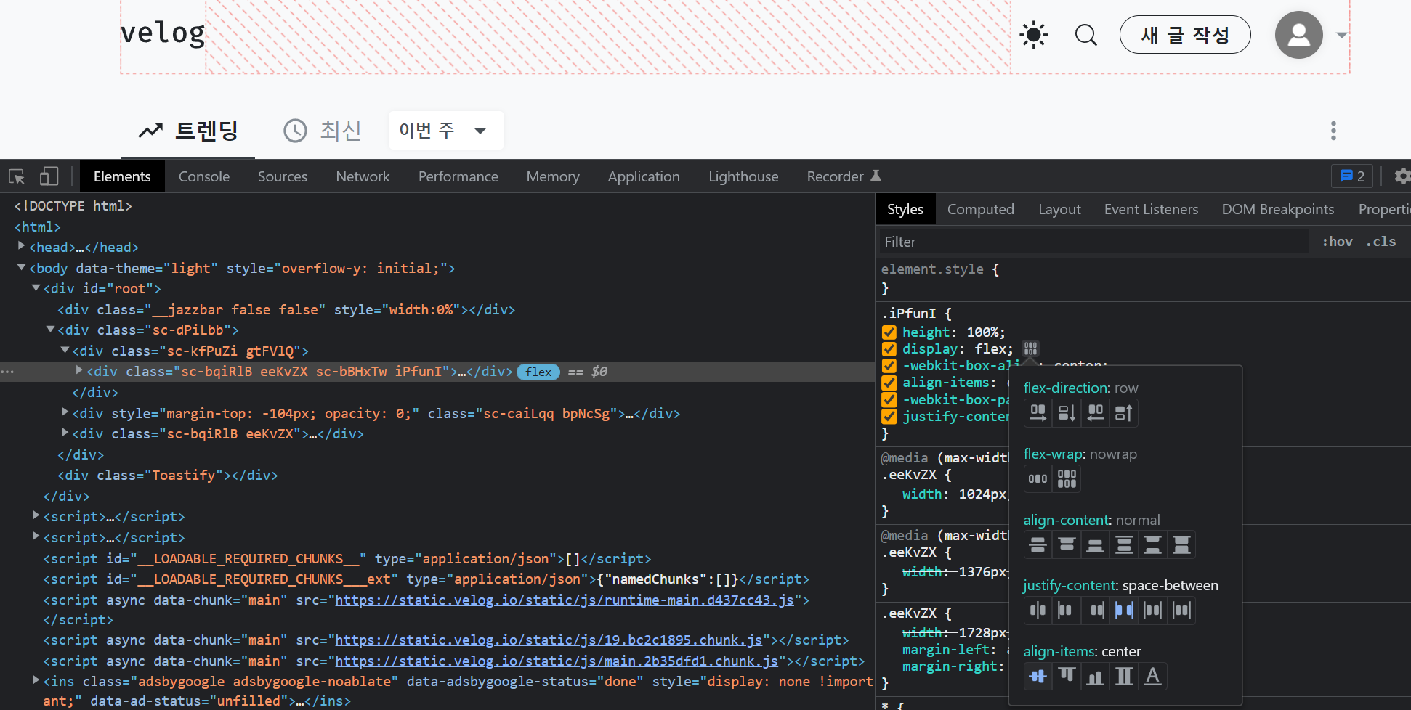
Task: Set justify-content center icon
Action: click(x=1038, y=611)
